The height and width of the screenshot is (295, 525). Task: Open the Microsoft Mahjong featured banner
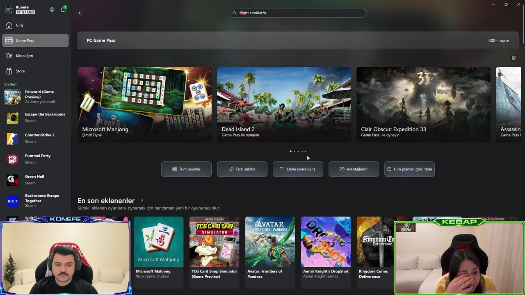[145, 104]
